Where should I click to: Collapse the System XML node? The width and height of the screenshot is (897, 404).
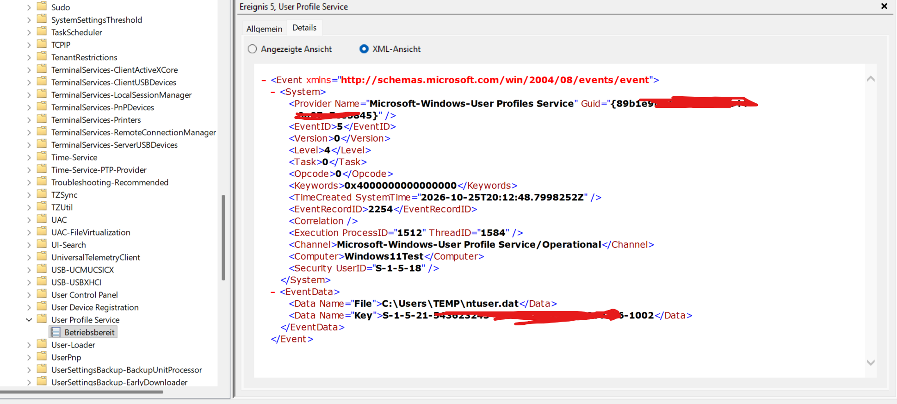pos(272,92)
